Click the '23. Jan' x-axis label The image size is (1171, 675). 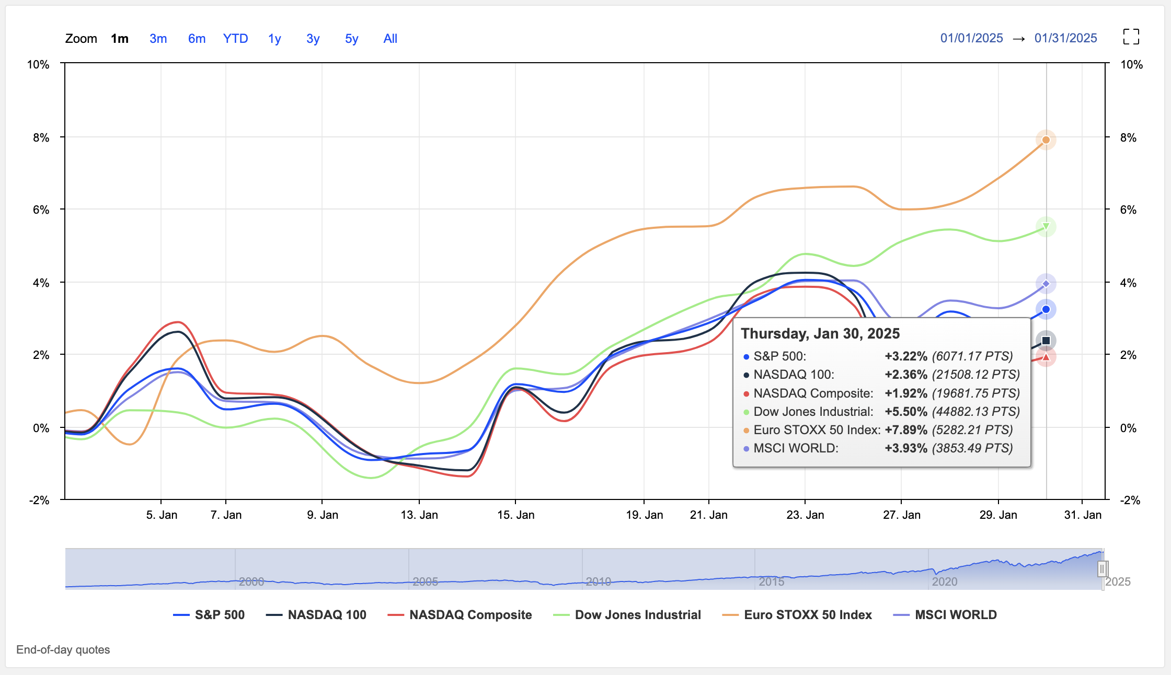805,515
